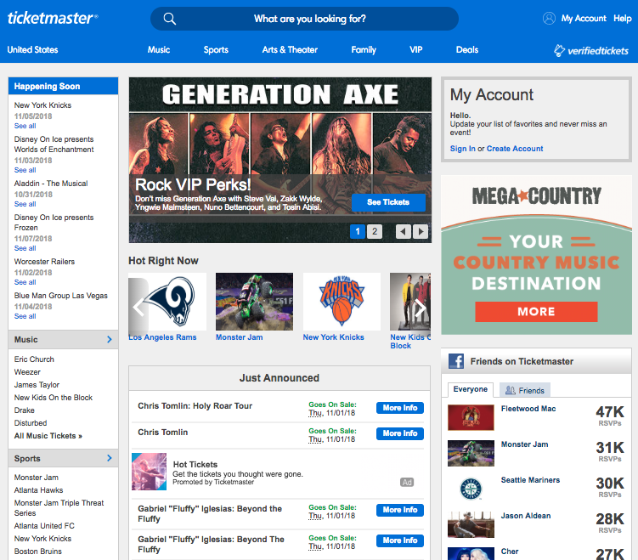Open Atlanta Hawks in Sports list
The image size is (638, 560).
[39, 490]
